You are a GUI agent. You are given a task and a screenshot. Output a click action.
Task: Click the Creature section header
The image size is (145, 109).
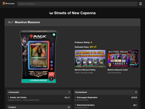tap(39, 107)
